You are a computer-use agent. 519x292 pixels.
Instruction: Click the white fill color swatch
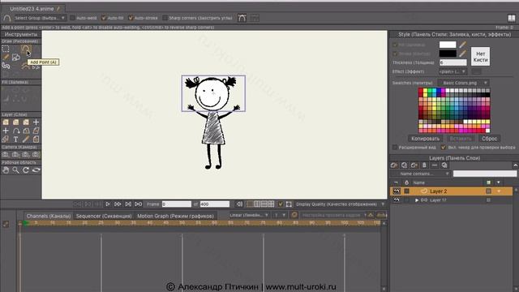pyautogui.click(x=448, y=45)
